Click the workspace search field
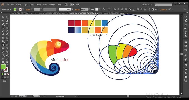This screenshot has width=189, height=100. pyautogui.click(x=164, y=5)
